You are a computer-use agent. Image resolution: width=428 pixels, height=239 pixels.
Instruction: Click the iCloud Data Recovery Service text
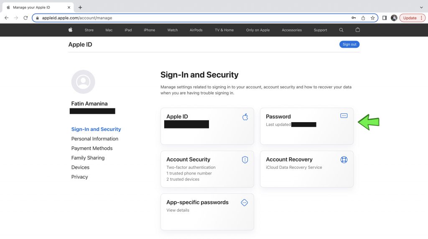[x=294, y=167]
